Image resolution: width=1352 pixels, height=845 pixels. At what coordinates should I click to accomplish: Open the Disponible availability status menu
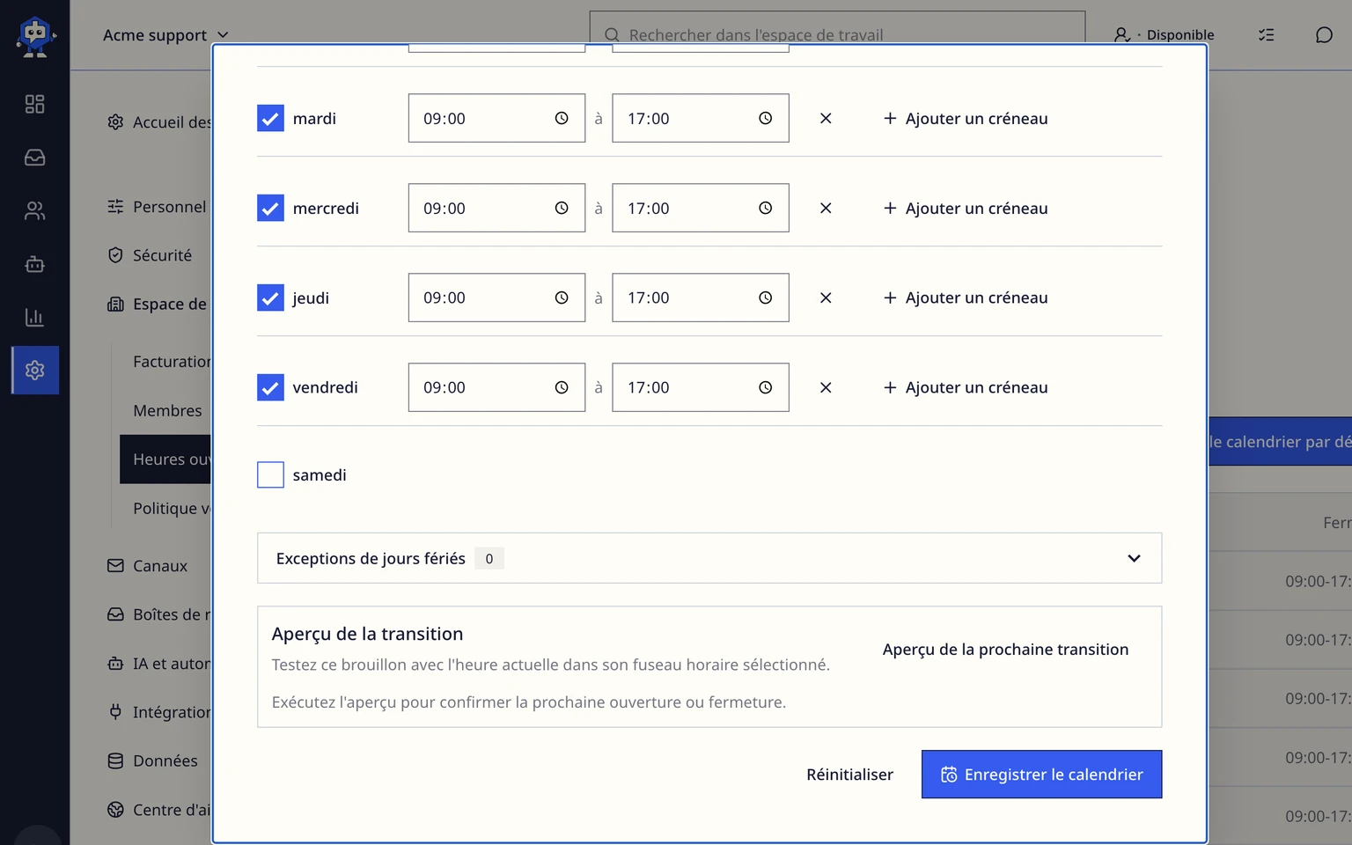point(1164,35)
